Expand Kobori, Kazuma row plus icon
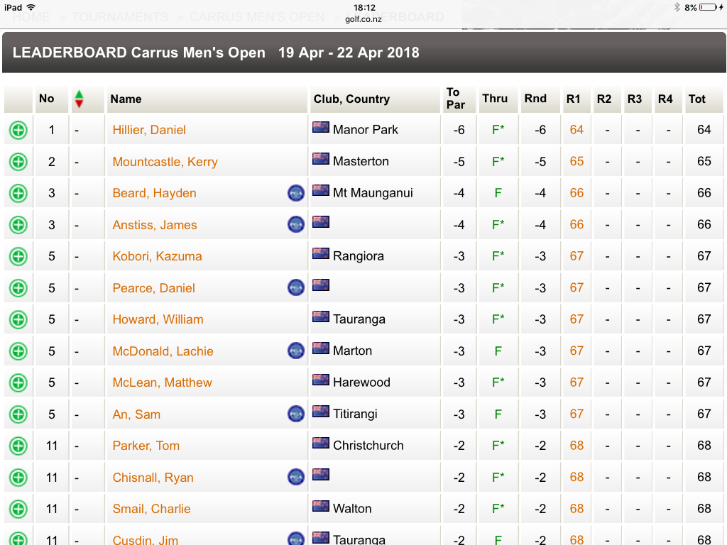The image size is (727, 545). pos(18,256)
